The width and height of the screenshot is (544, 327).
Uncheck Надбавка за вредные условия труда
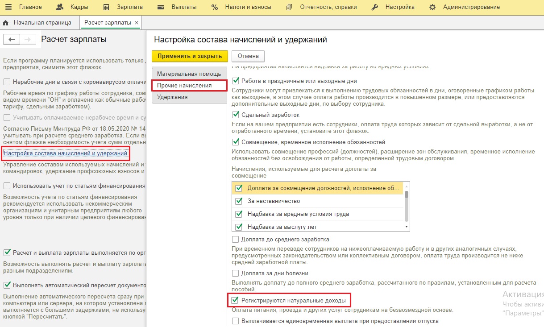[x=239, y=214]
